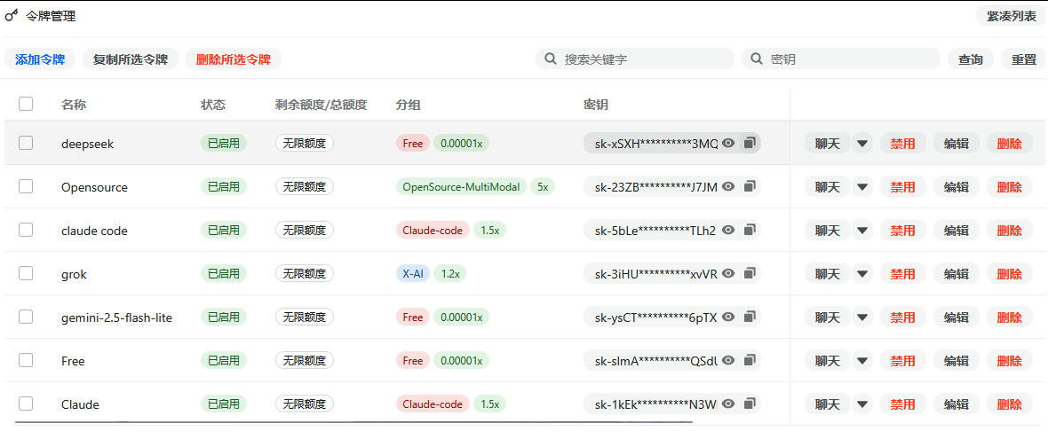Screen dimensions: 1048x439
Task: Focus the 密钥 search field
Action: tap(841, 59)
